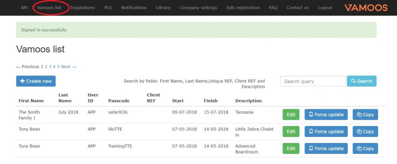397x164 pixels.
Task: Click the Start column header
Action: point(178,101)
